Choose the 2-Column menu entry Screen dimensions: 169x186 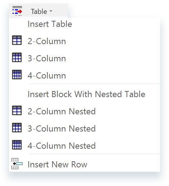(x=84, y=41)
